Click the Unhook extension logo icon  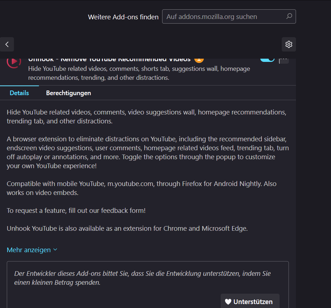(x=14, y=62)
